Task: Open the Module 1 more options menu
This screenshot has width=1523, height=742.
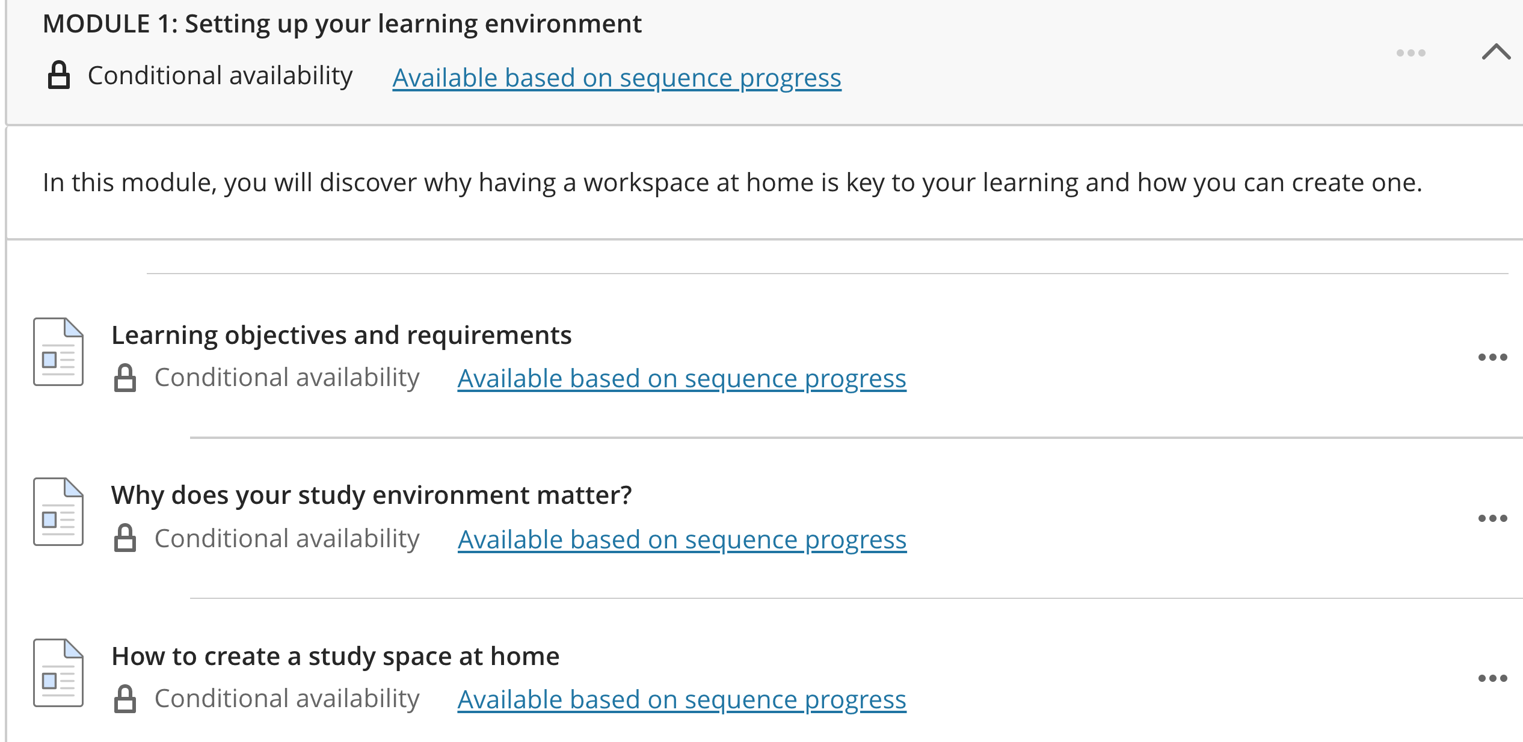Action: 1411,53
